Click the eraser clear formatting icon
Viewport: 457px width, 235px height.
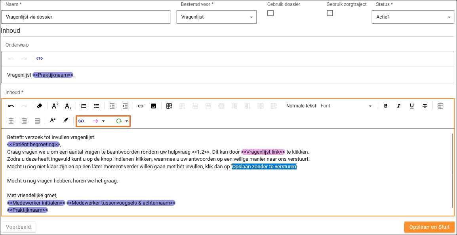pos(39,106)
